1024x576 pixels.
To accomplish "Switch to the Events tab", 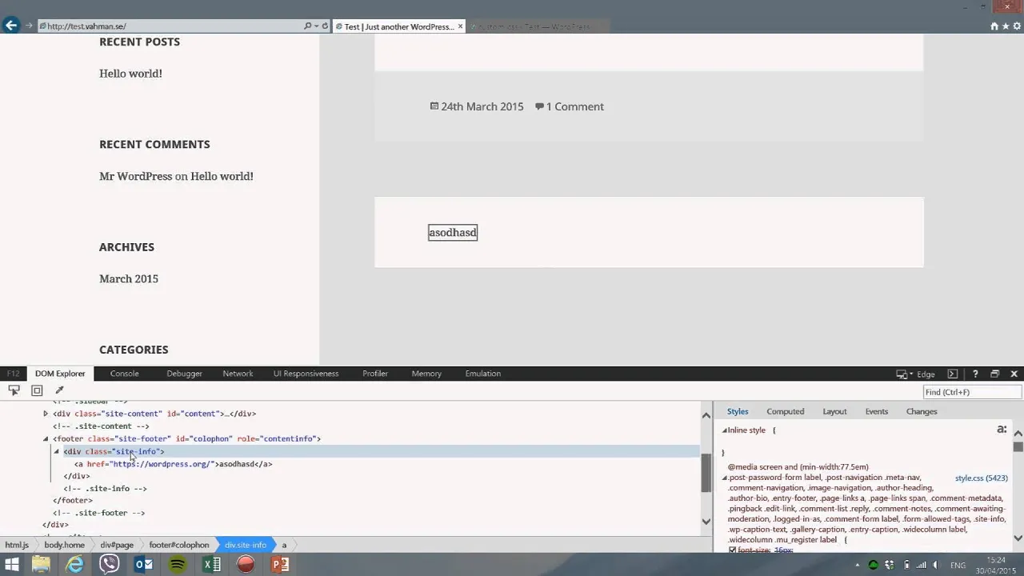I will coord(876,411).
